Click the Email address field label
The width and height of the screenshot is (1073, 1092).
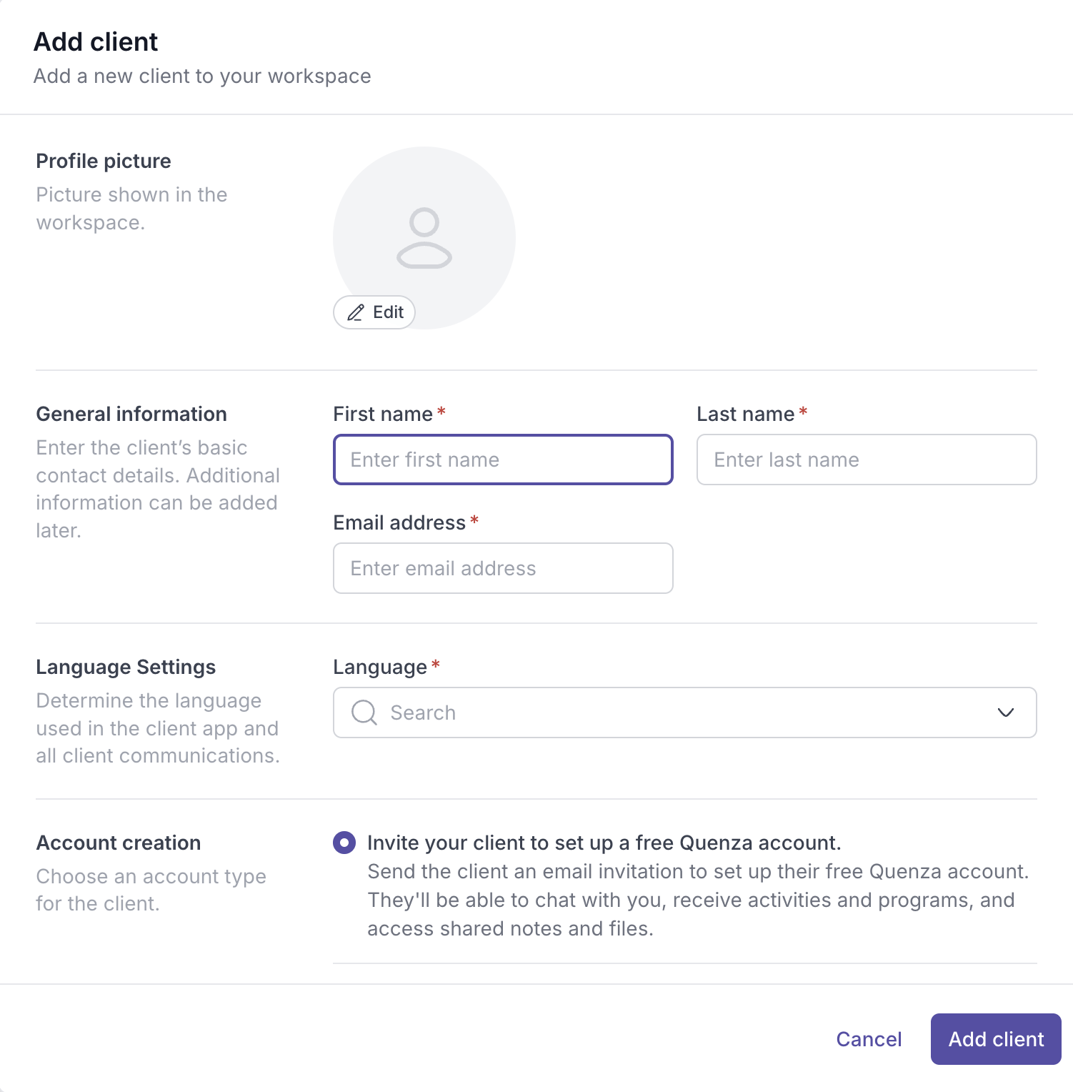(399, 522)
